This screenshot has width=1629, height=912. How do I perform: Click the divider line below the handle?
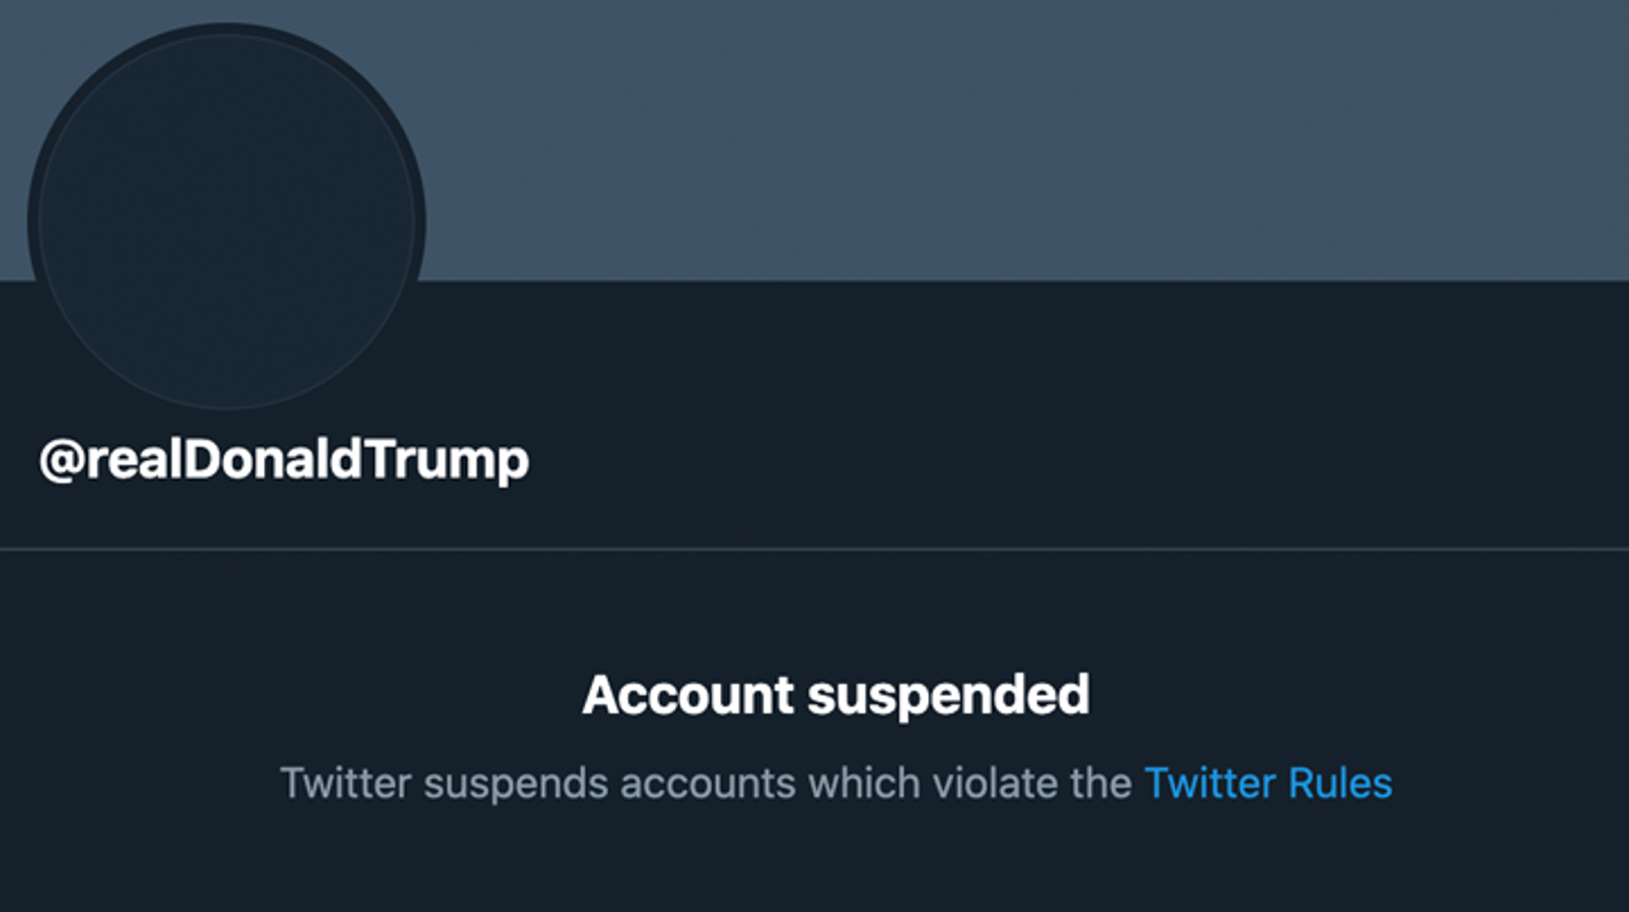point(814,548)
